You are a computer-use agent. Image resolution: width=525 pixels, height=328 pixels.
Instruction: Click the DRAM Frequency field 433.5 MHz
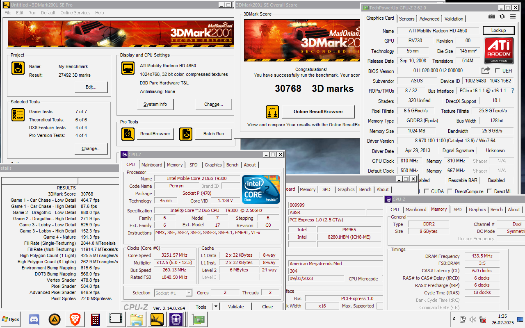pos(482,256)
